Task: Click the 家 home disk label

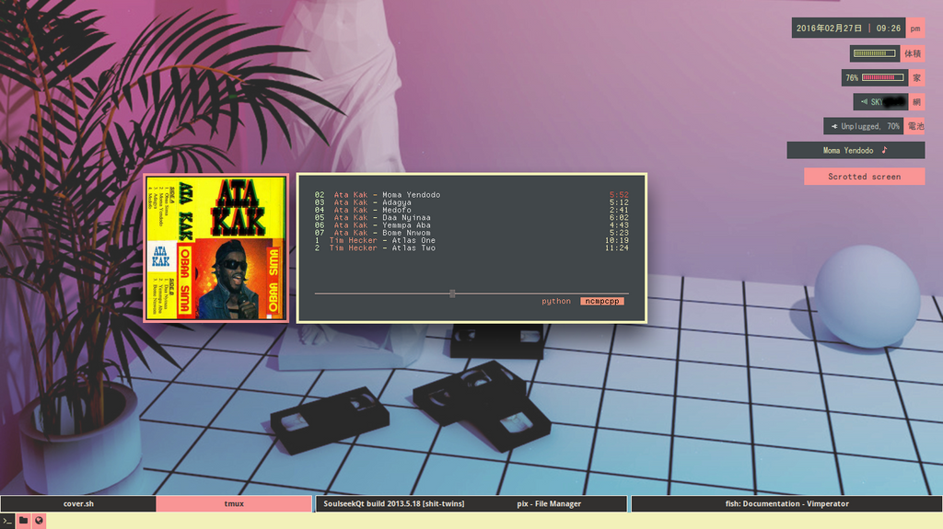Action: coord(916,77)
